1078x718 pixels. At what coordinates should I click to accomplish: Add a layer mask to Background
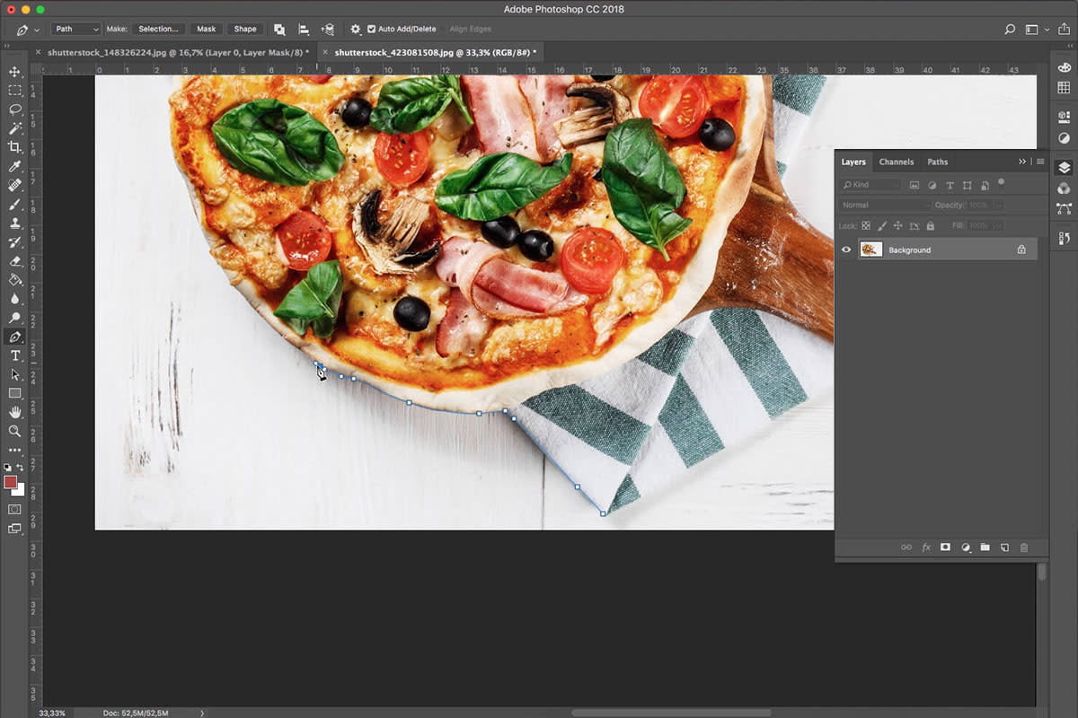(946, 547)
